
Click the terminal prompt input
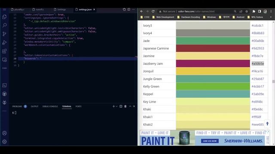(x=15, y=113)
